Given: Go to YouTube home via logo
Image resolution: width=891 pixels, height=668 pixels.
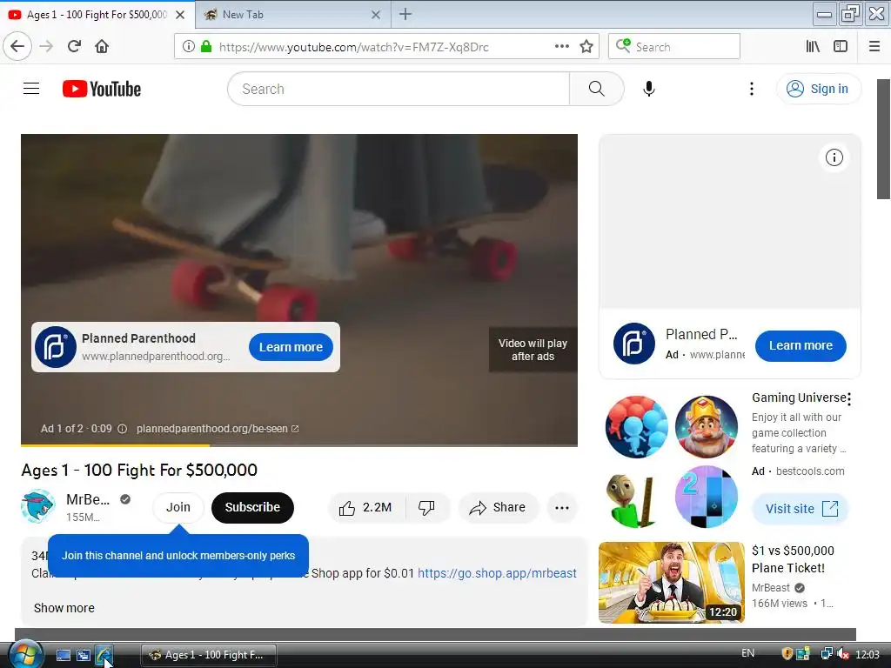Looking at the screenshot, I should click(102, 89).
